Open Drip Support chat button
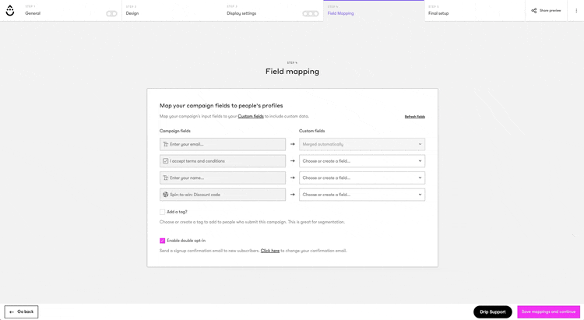 [x=493, y=311]
